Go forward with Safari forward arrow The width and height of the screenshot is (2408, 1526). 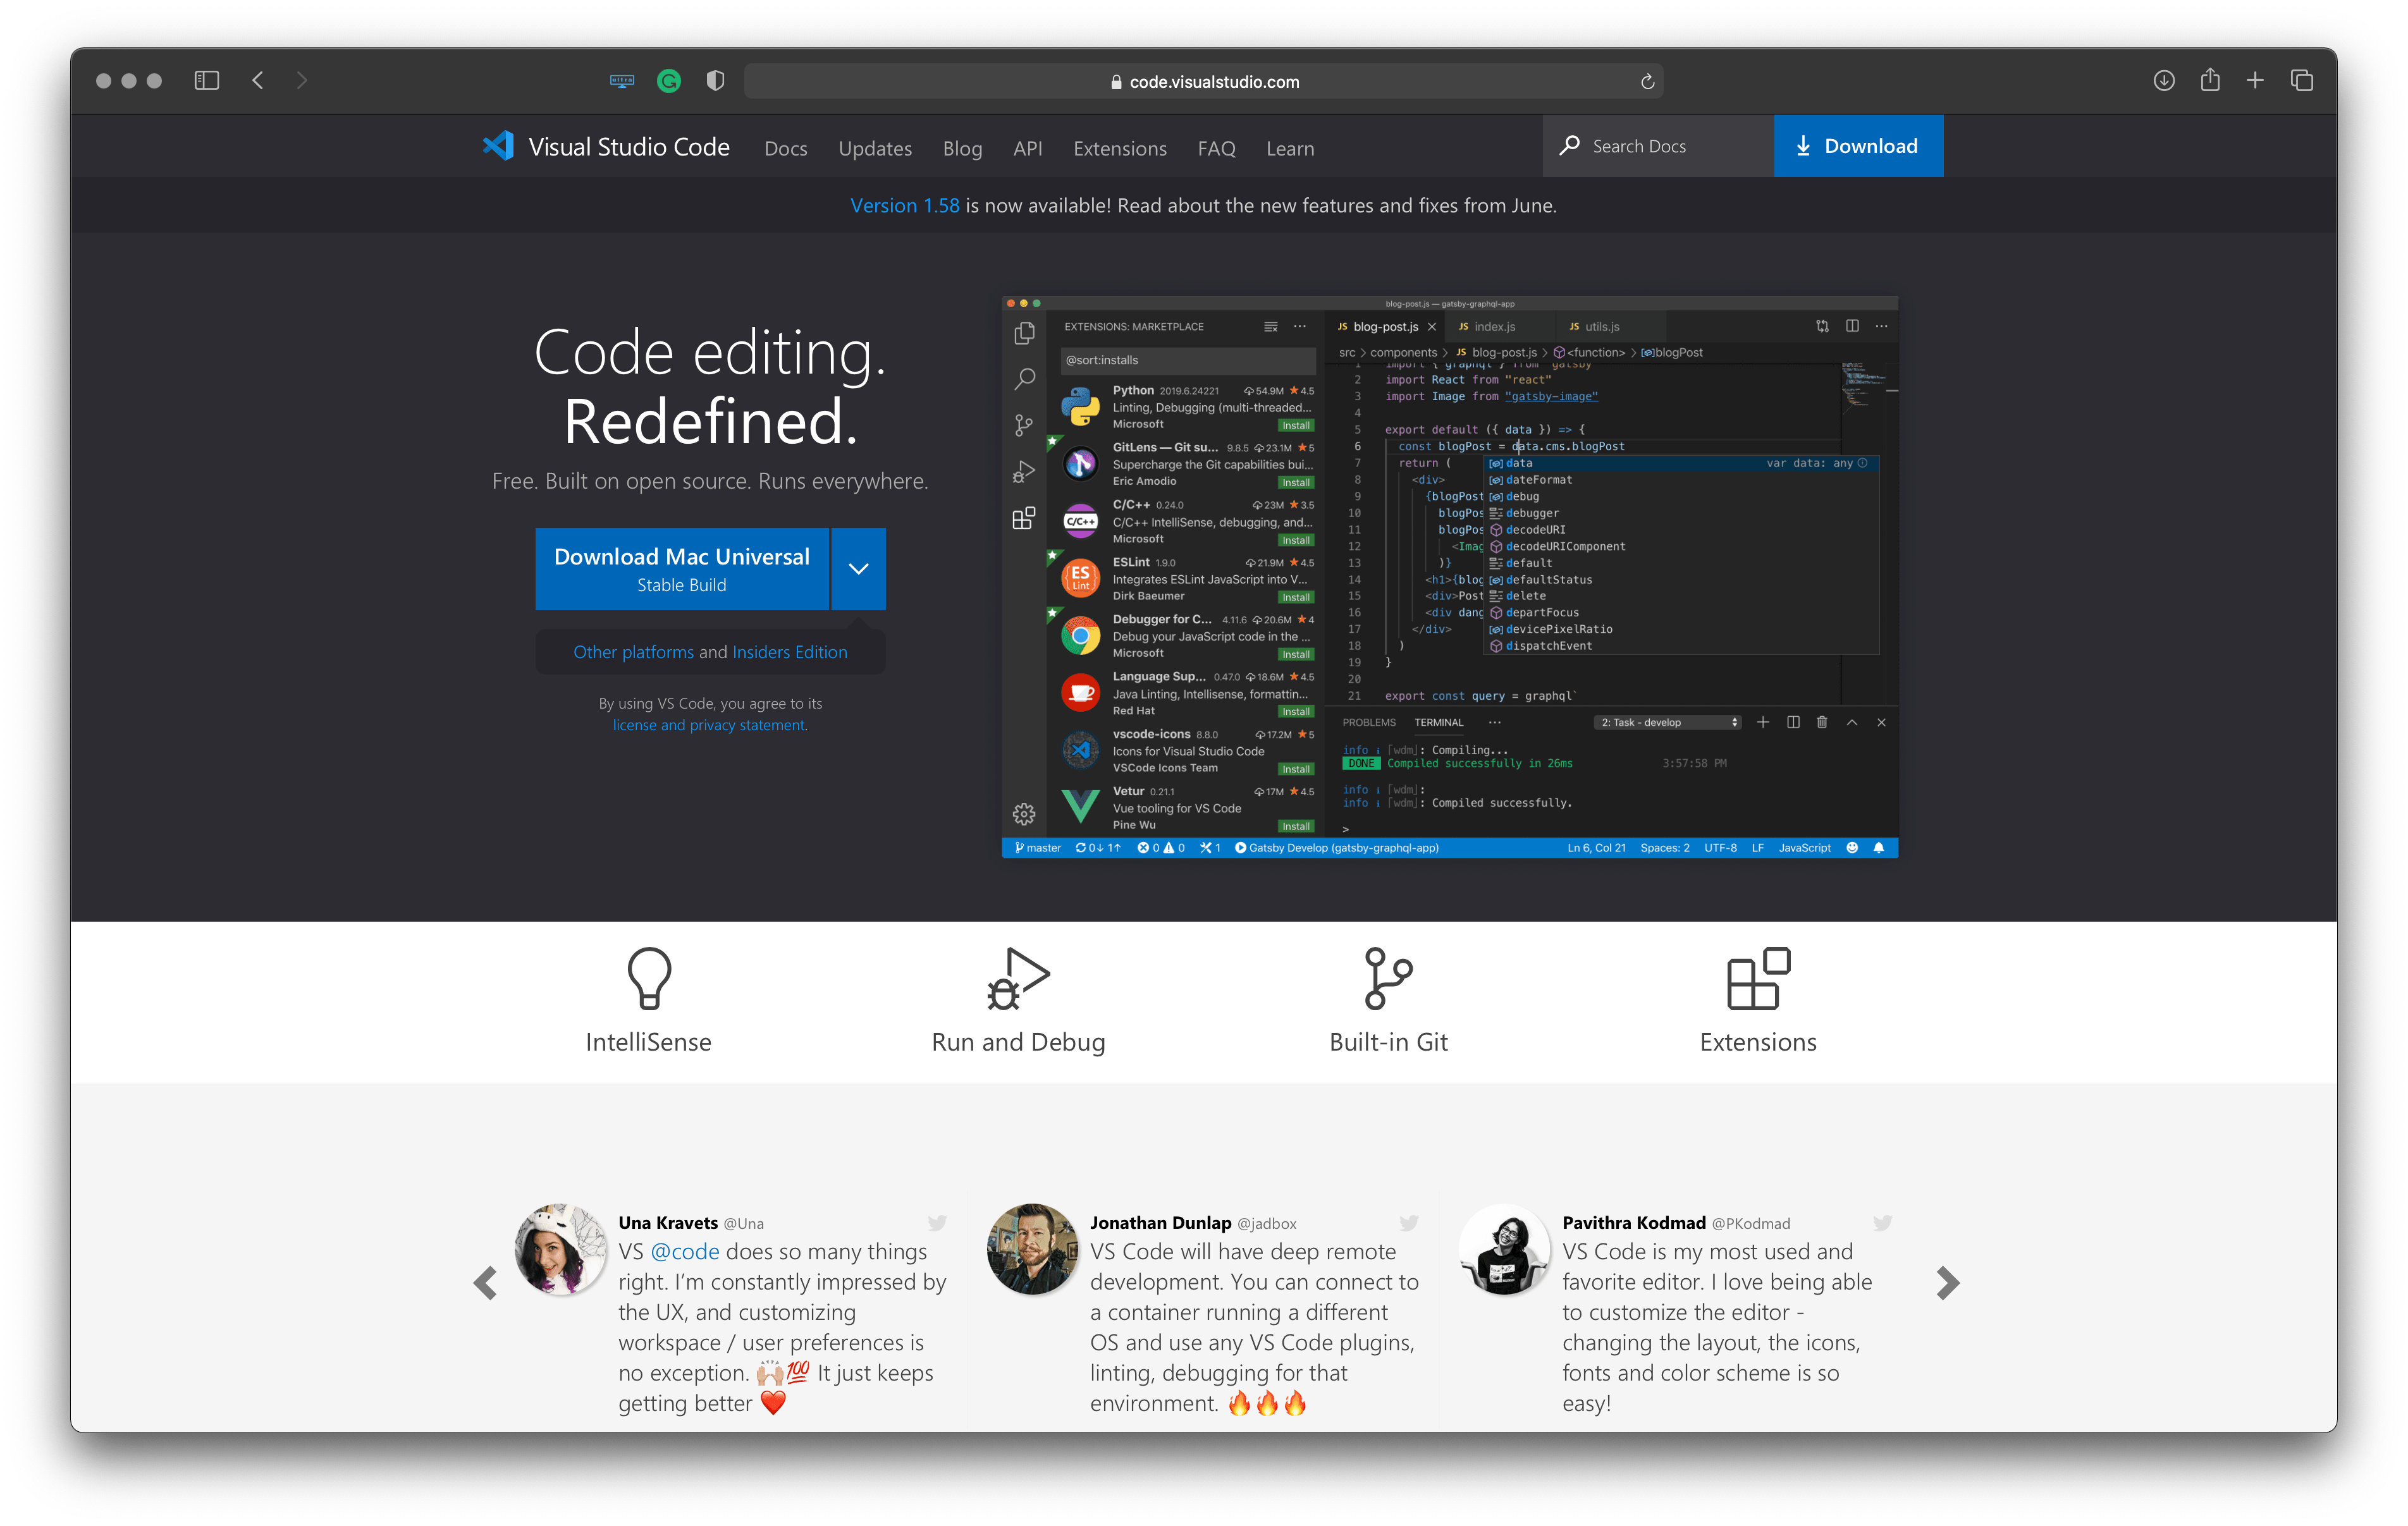click(302, 81)
